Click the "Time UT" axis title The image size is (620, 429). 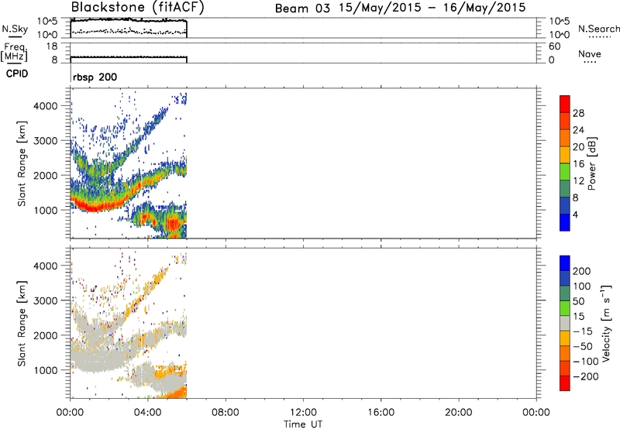tap(303, 424)
